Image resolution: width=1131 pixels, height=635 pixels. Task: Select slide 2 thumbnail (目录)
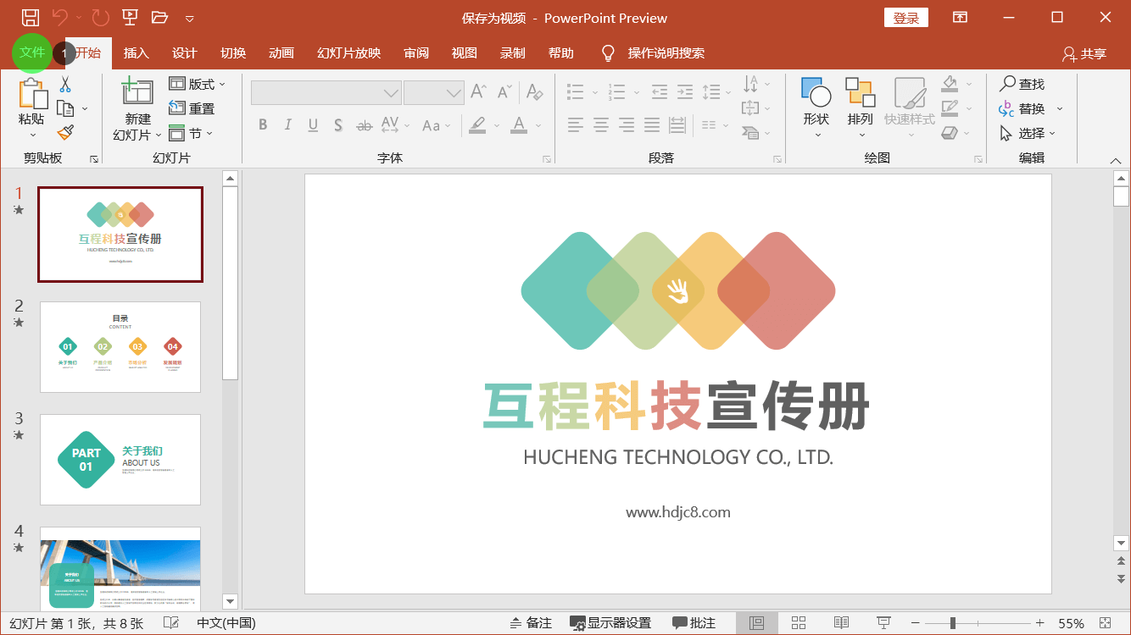pos(120,347)
